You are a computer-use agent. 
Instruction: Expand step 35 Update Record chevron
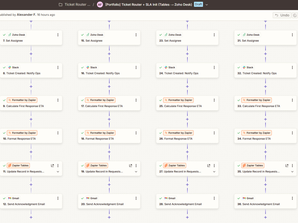[292, 172]
